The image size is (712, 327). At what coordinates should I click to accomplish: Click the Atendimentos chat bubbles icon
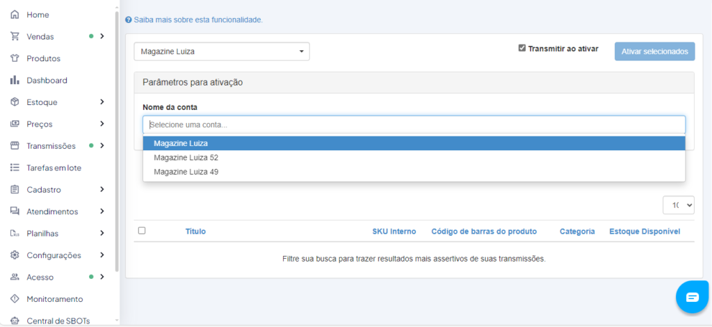pos(15,212)
